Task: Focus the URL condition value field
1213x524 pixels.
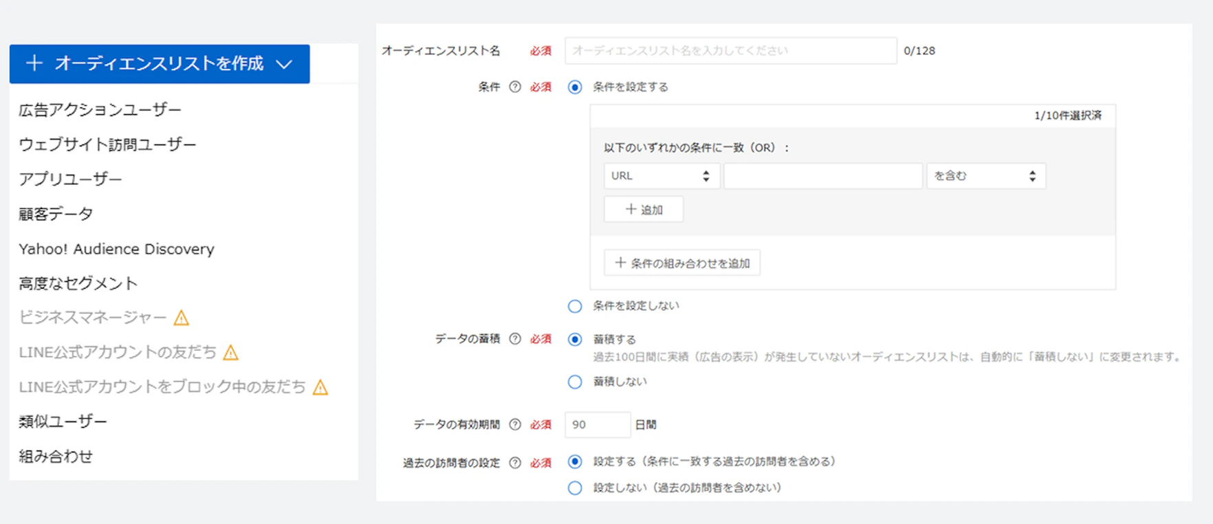Action: pos(823,176)
